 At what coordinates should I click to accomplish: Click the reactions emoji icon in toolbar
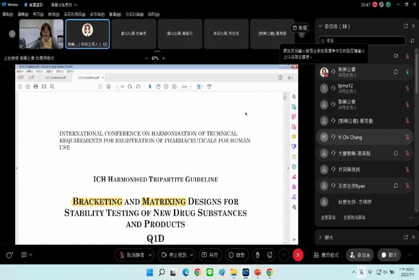(269, 255)
